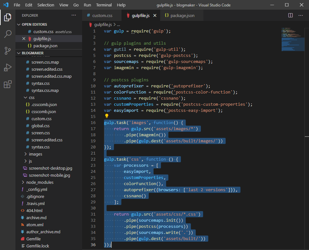The image size is (309, 250).
Task: Open screenshot-mobile.jpg image file
Action: [49, 175]
